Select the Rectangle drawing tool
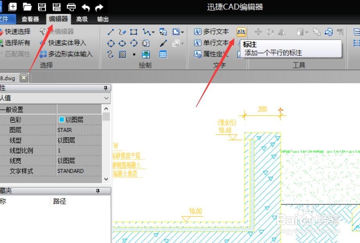 (x=134, y=32)
